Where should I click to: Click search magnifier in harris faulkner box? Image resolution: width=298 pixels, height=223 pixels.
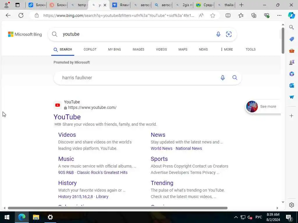tap(235, 78)
